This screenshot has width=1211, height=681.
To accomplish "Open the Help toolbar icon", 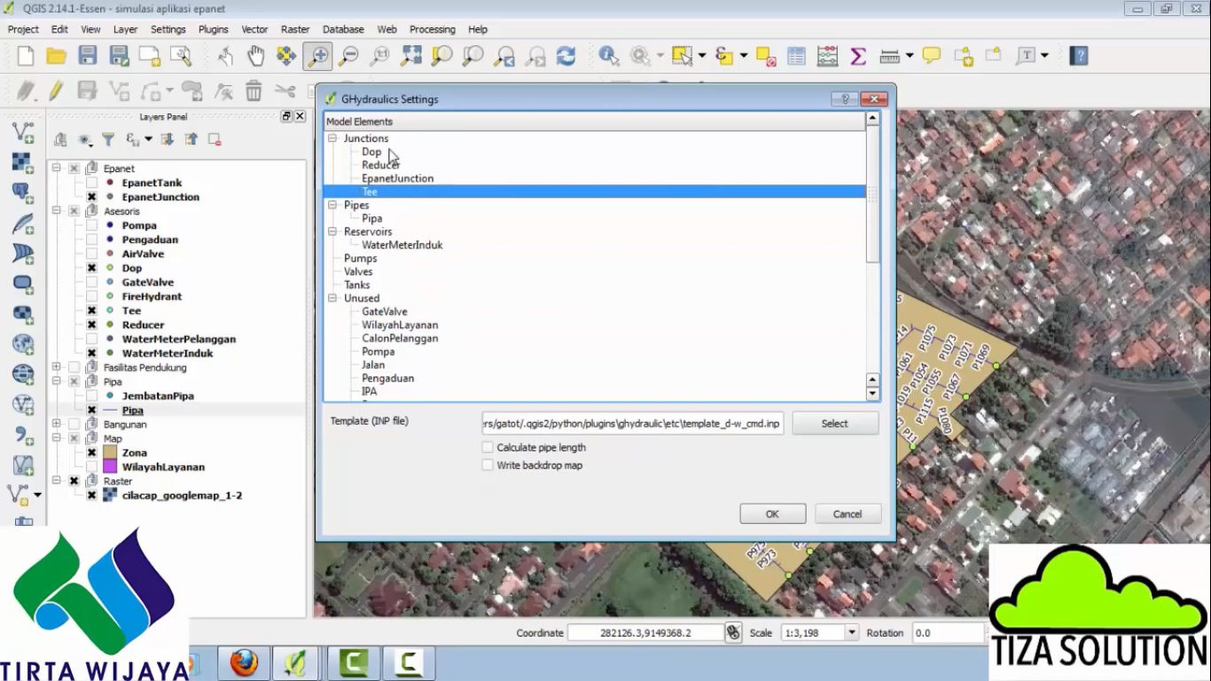I will pos(1078,56).
